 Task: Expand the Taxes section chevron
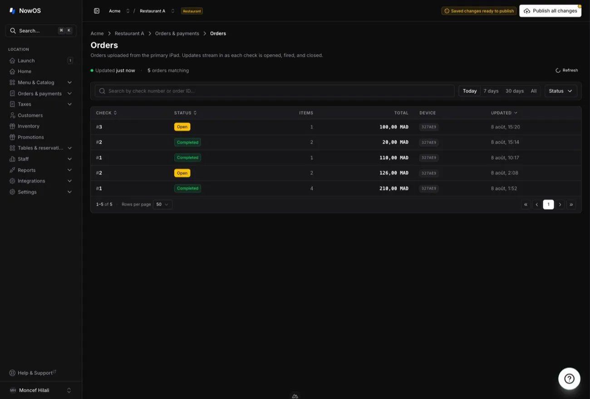click(69, 104)
